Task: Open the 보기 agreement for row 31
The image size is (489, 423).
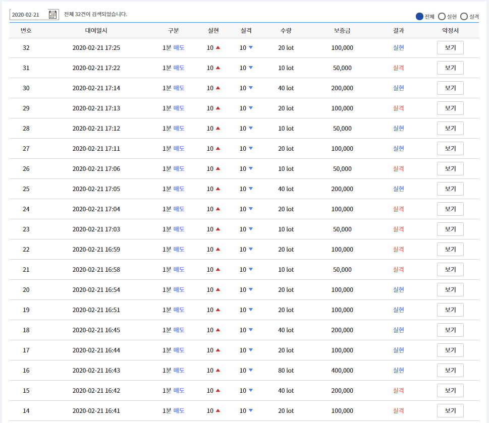Action: (450, 68)
